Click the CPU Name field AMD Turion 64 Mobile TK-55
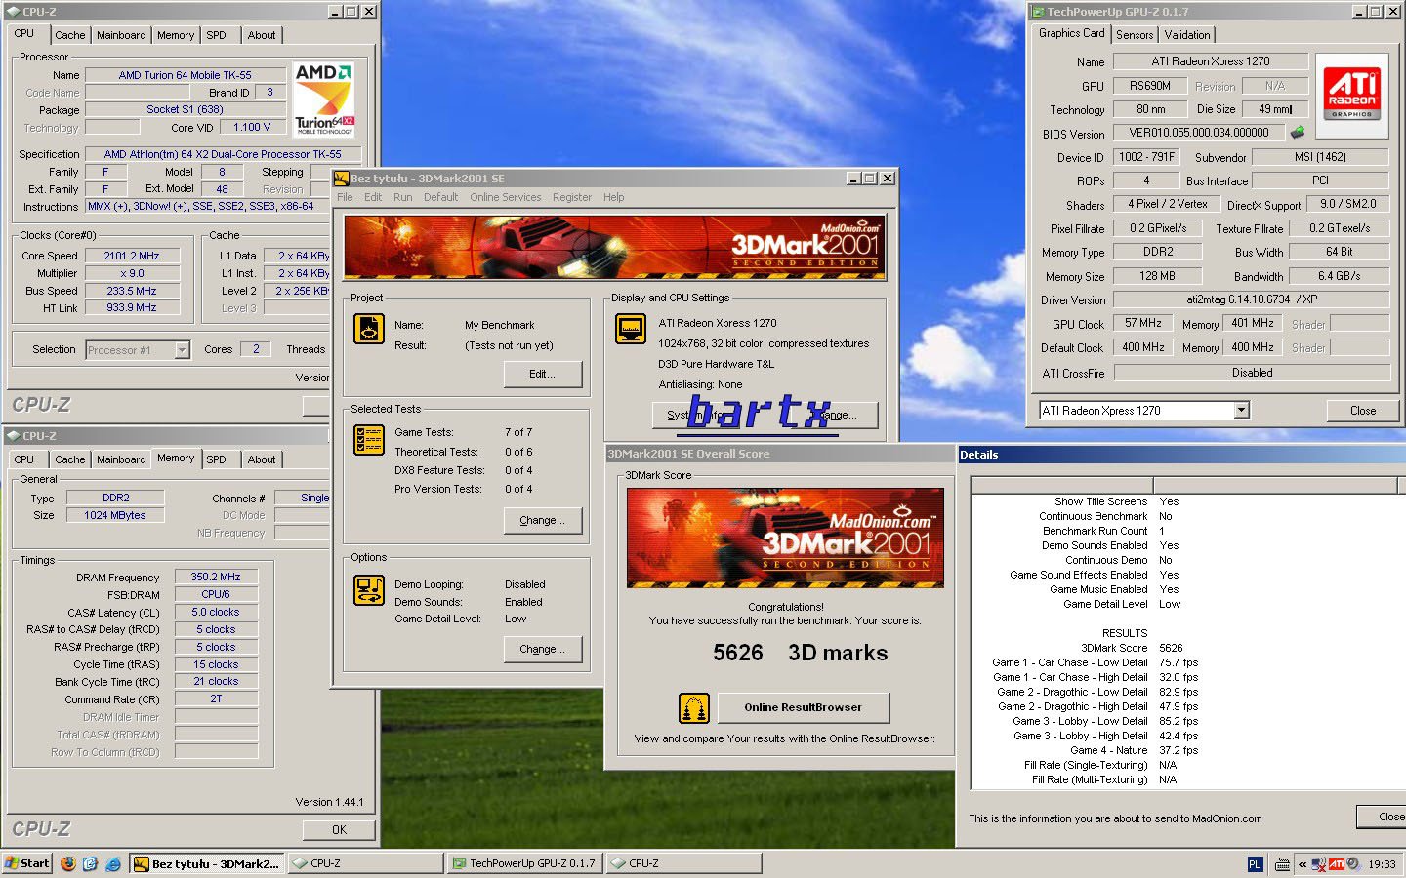The height and width of the screenshot is (878, 1406). pyautogui.click(x=186, y=75)
